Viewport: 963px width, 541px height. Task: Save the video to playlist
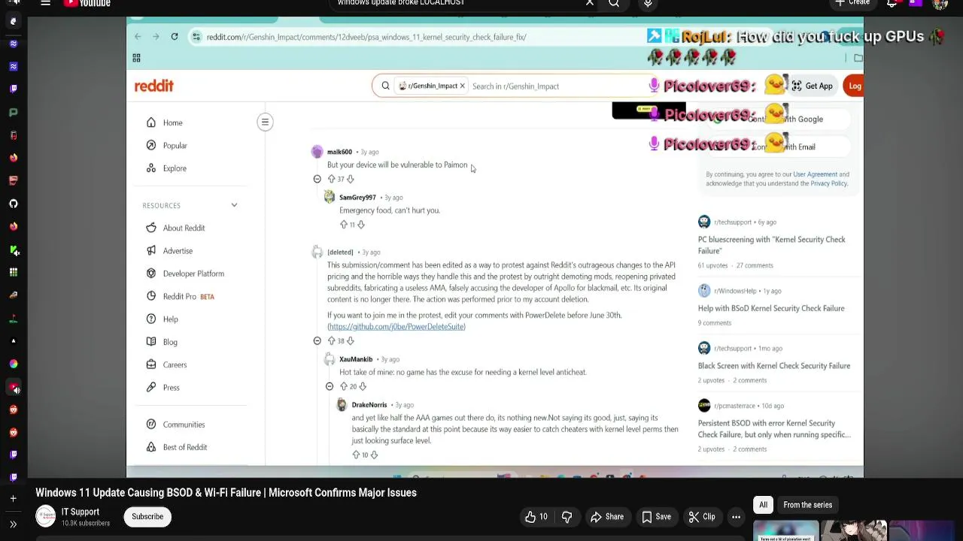coord(656,517)
